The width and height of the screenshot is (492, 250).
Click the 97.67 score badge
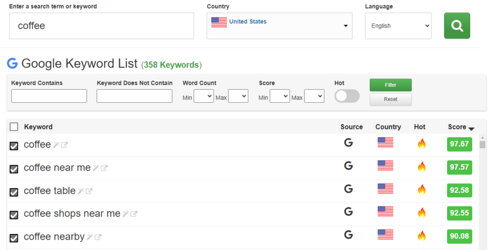click(459, 144)
